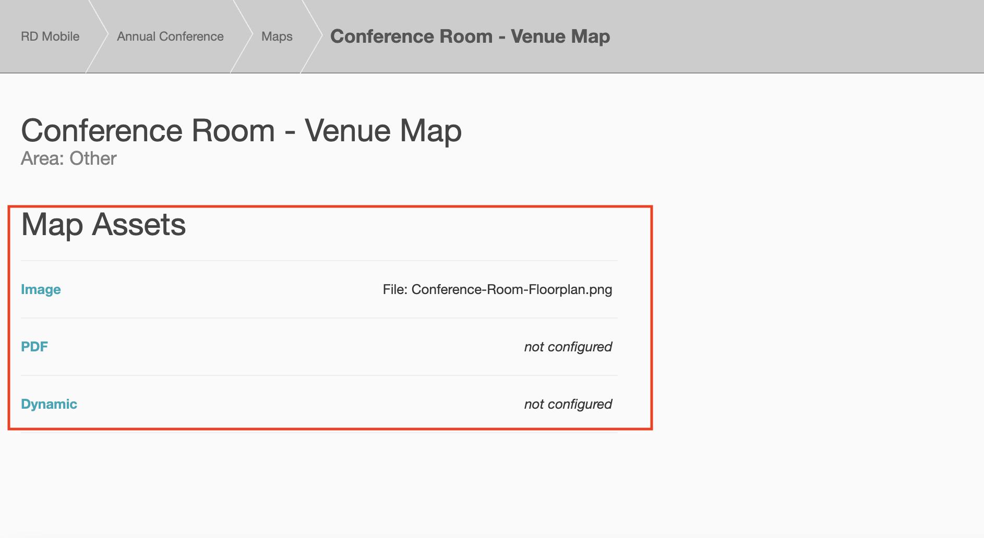Click the large Conference Room page heading
The image size is (984, 538).
point(241,130)
